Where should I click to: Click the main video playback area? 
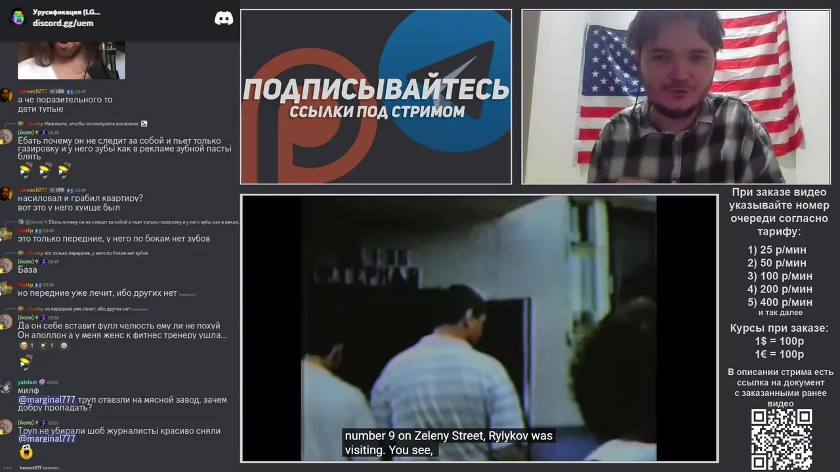(x=479, y=328)
